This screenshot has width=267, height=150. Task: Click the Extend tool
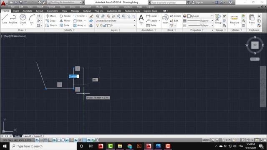coord(79,16)
